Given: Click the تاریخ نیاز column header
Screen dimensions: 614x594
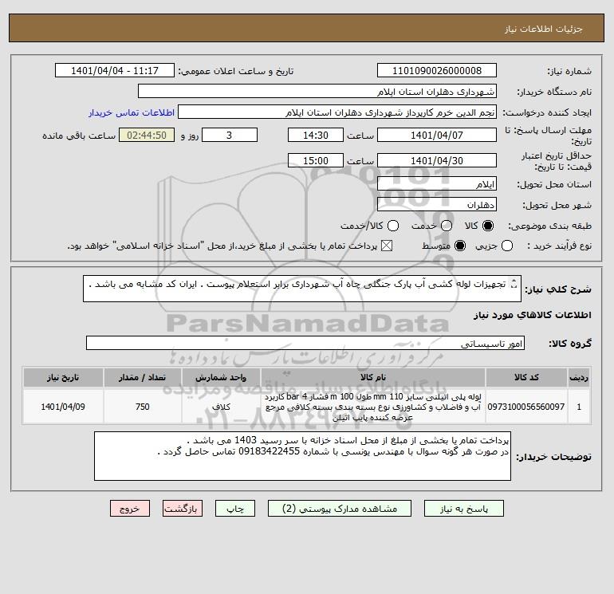Looking at the screenshot, I should (x=63, y=377).
